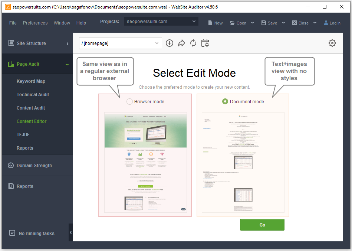Expand the Open button dropdown arrow
352x251 pixels.
coord(253,23)
